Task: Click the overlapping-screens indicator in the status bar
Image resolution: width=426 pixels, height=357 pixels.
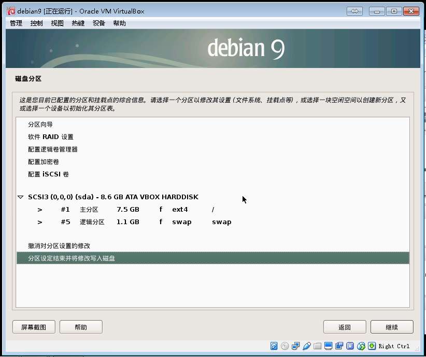Action: pyautogui.click(x=339, y=346)
